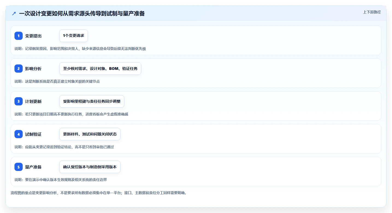Viewport: 392px width, 213px height.
Task: Click the note about 建立对象关联的关键节点
Action: pos(57,81)
